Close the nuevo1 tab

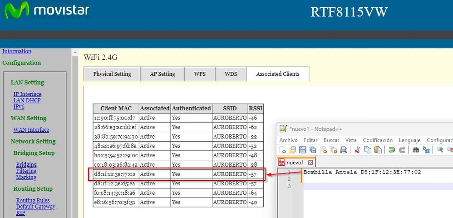point(310,162)
